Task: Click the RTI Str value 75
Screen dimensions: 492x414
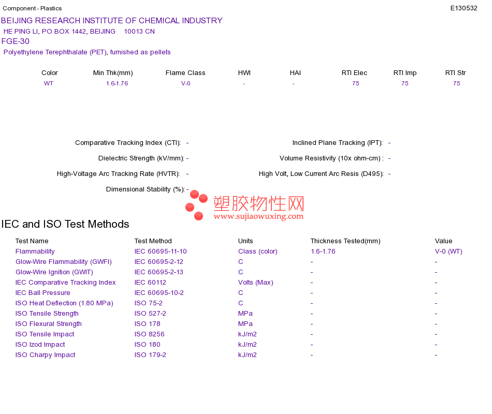Action: coord(457,83)
